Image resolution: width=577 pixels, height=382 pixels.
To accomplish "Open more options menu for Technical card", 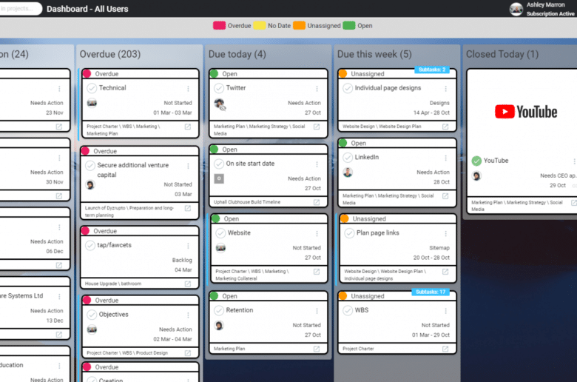I will (x=188, y=88).
